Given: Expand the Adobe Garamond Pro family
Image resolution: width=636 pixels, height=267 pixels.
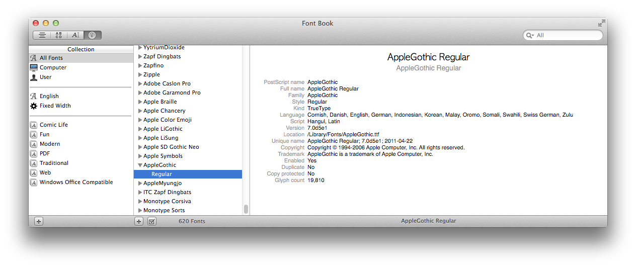Looking at the screenshot, I should pyautogui.click(x=140, y=93).
